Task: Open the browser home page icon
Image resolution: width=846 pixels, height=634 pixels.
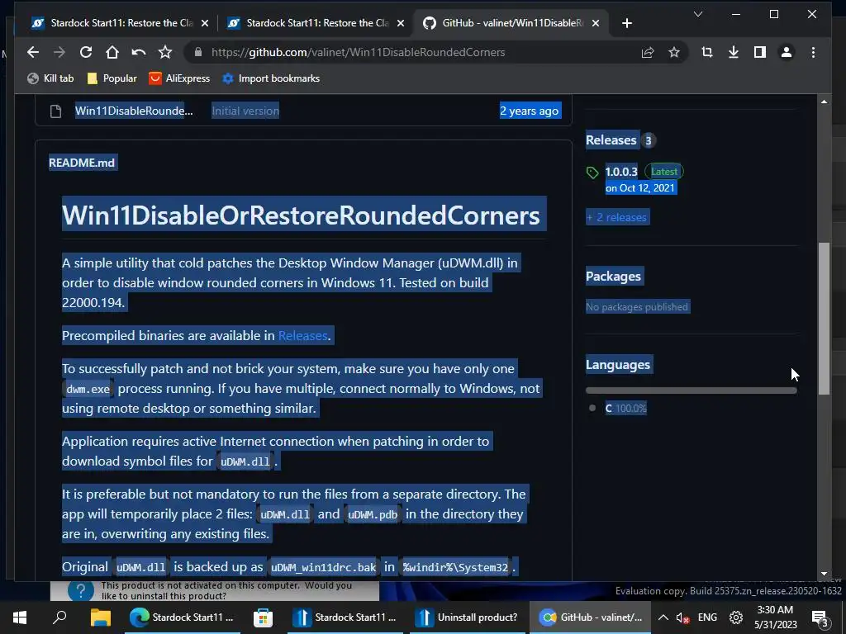Action: click(112, 52)
